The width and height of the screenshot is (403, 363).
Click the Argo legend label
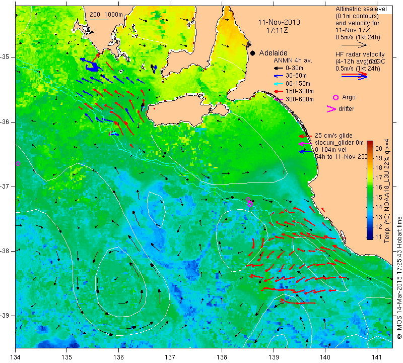[x=349, y=97]
